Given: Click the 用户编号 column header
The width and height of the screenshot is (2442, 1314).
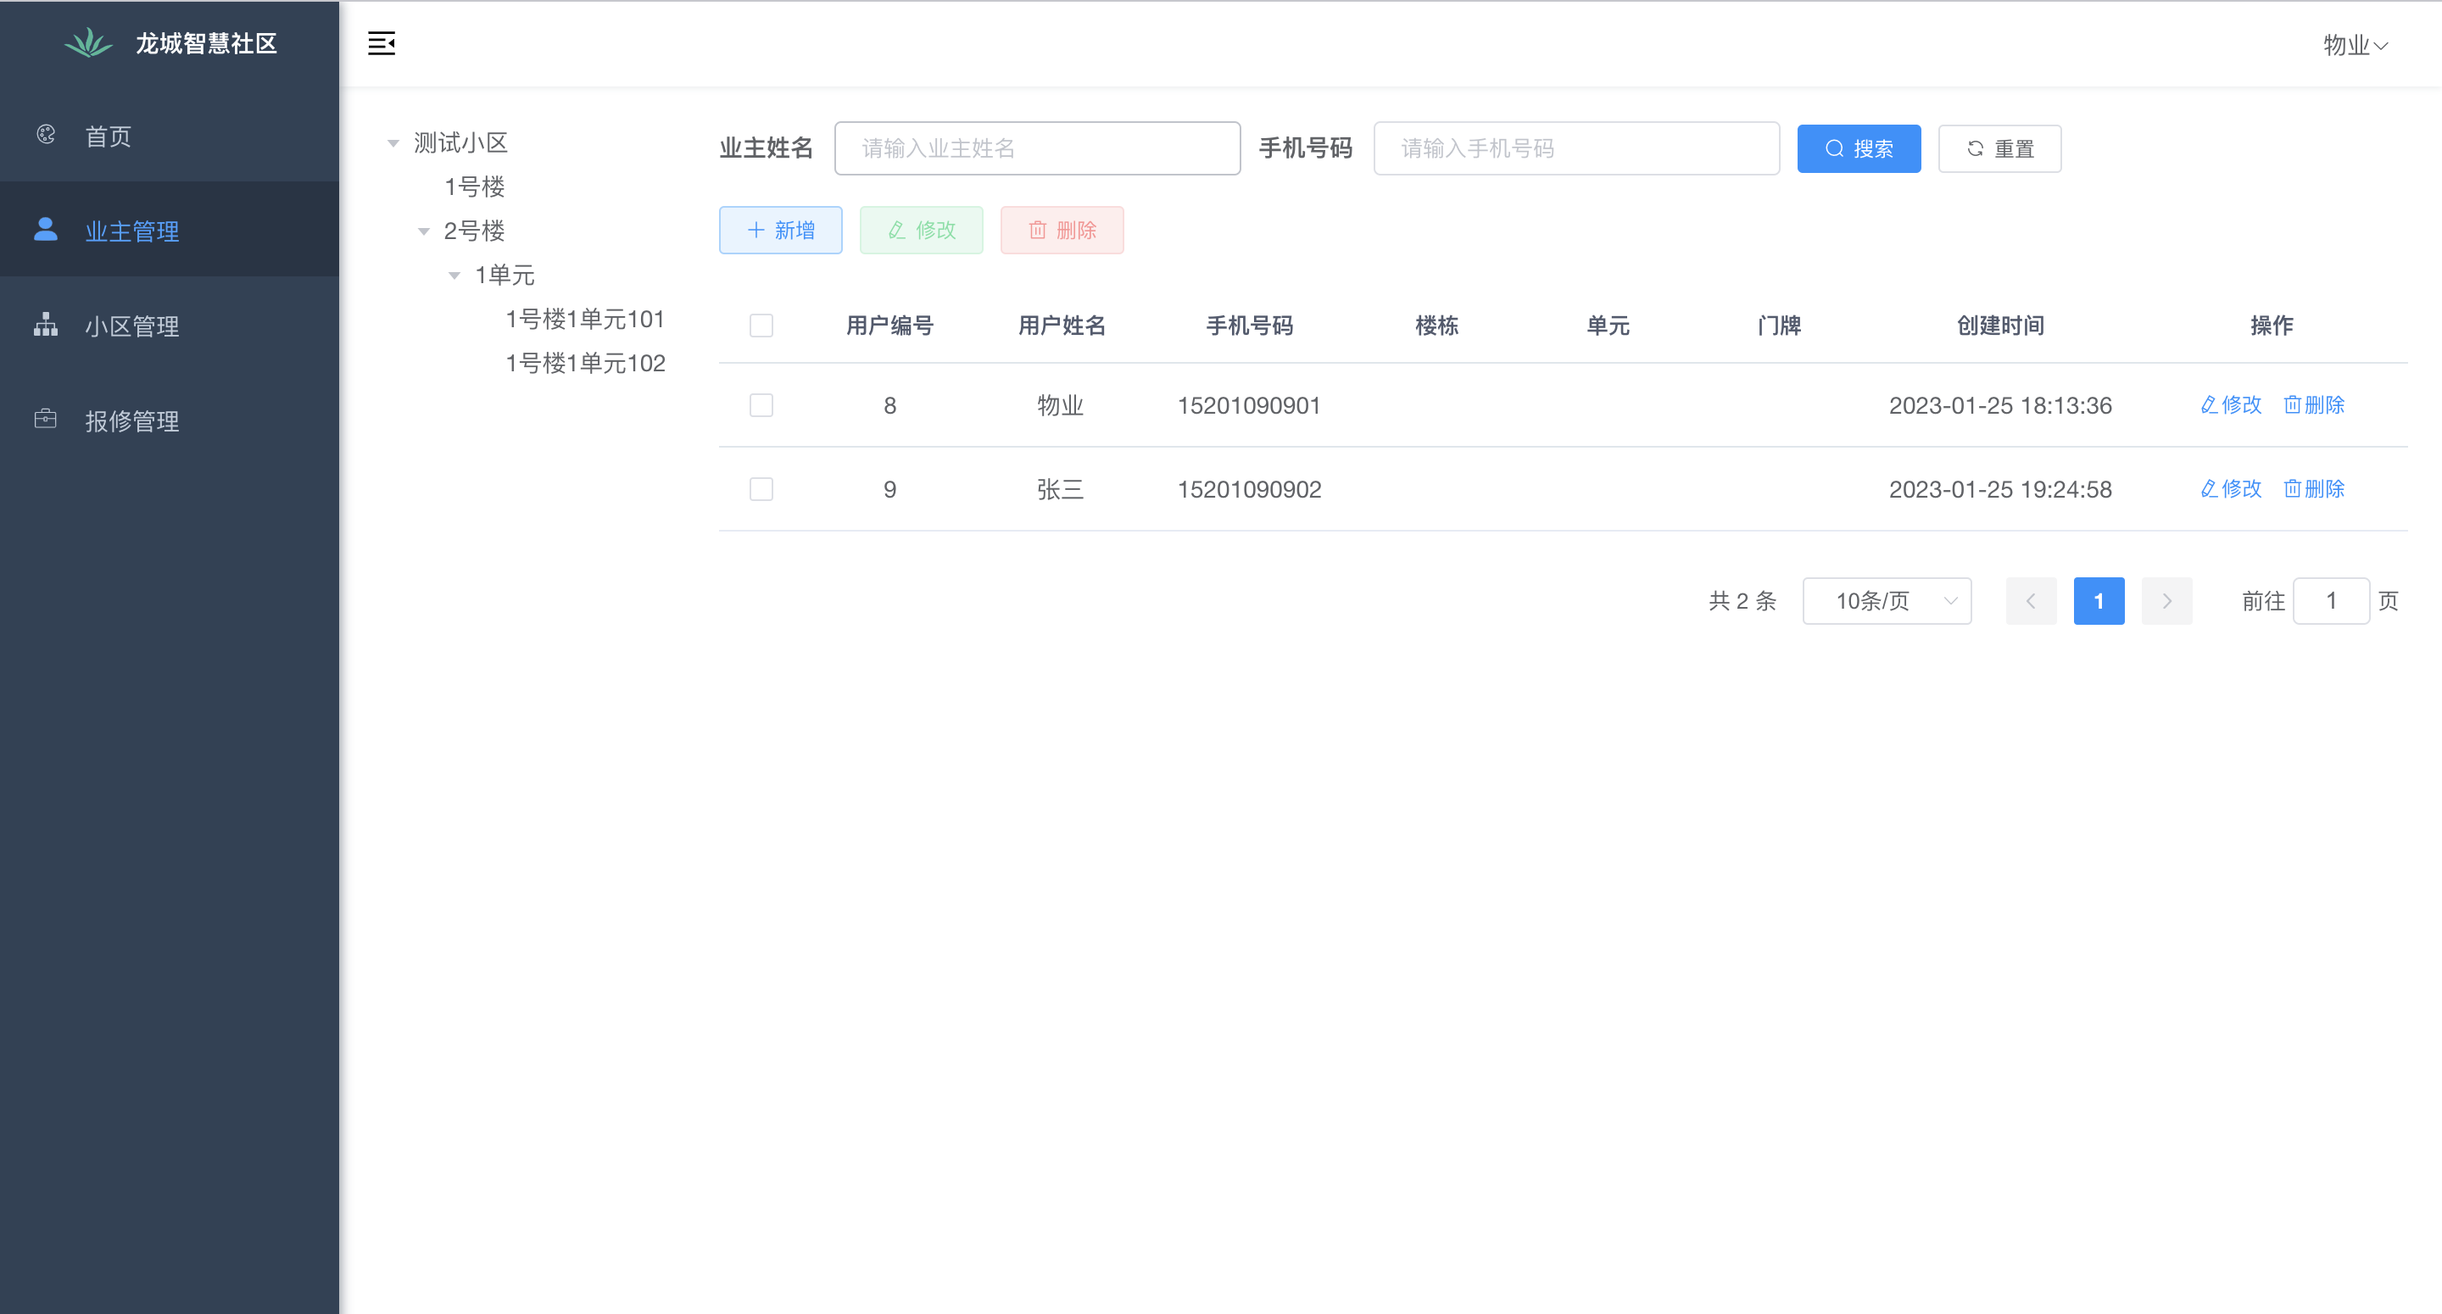Looking at the screenshot, I should click(x=889, y=326).
